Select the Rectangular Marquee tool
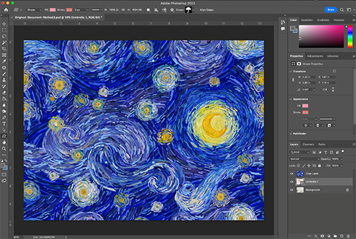The image size is (356, 239). 4,30
